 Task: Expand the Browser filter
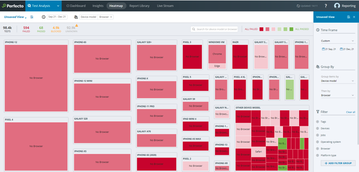click(x=318, y=149)
